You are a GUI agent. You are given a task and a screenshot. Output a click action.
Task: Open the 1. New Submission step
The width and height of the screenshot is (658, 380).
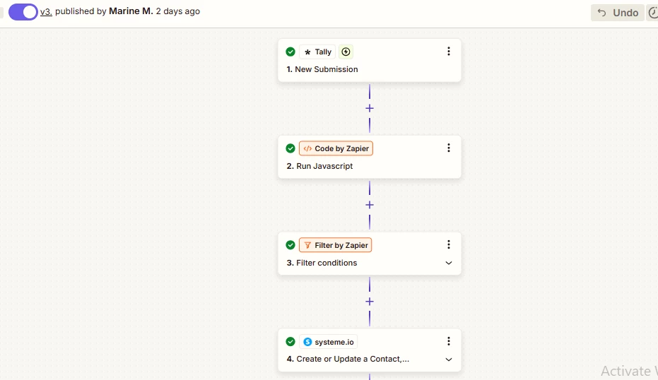click(322, 69)
